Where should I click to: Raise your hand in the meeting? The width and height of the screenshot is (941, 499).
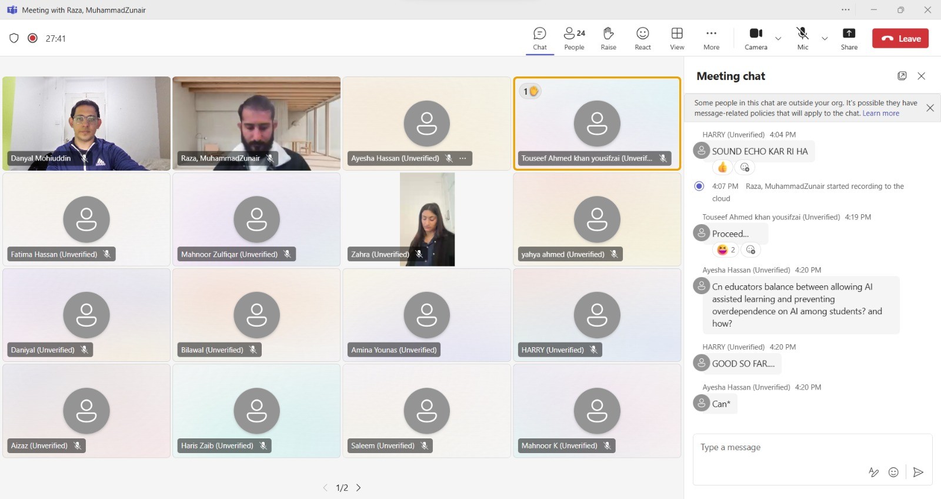[x=608, y=39]
